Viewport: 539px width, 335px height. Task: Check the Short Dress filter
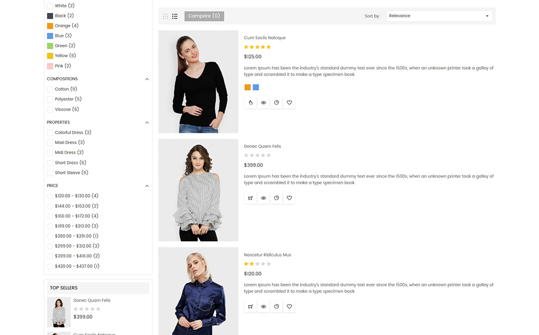coord(50,163)
